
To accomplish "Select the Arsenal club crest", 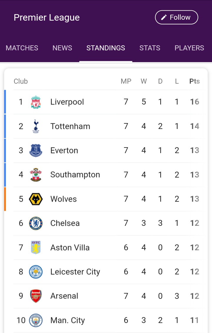I will point(36,296).
